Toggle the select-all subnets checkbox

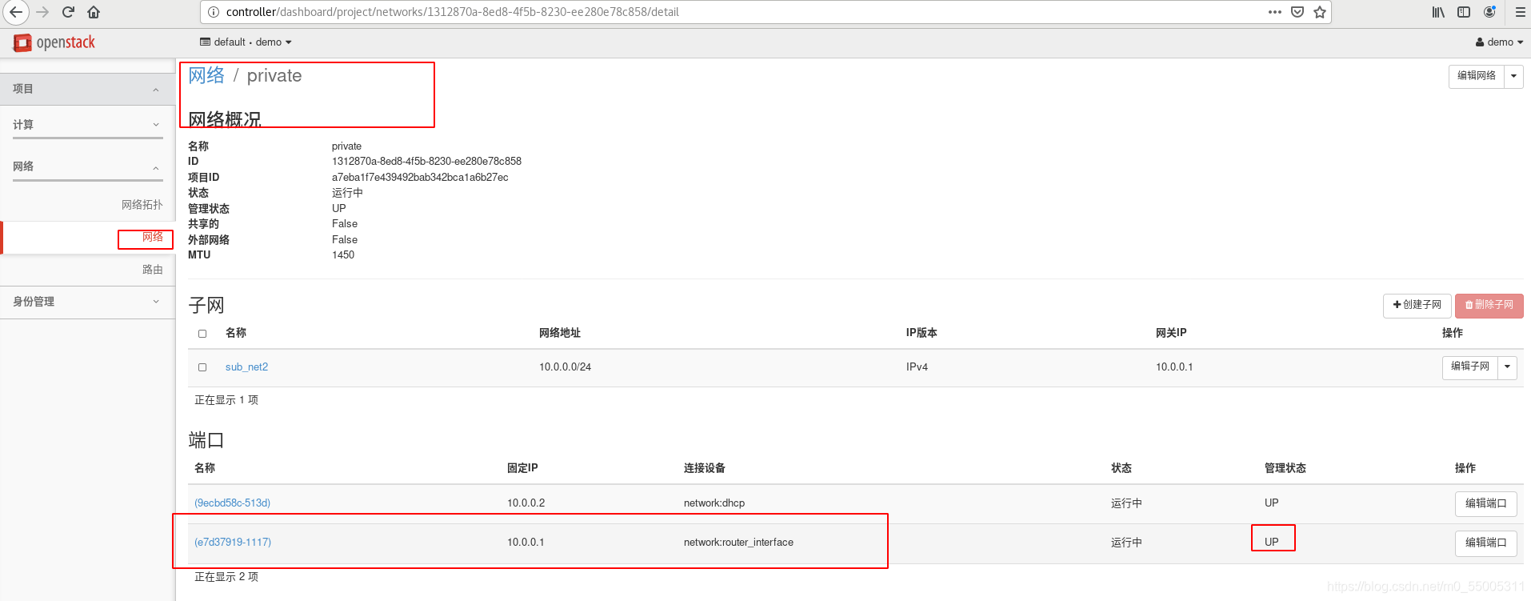coord(202,334)
